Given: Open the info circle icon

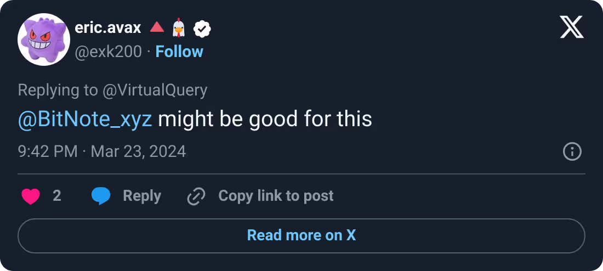Looking at the screenshot, I should click(x=572, y=151).
